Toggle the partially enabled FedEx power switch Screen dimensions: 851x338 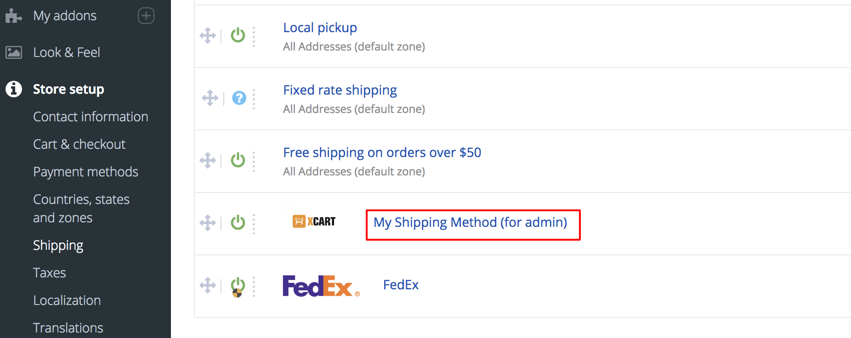(238, 286)
